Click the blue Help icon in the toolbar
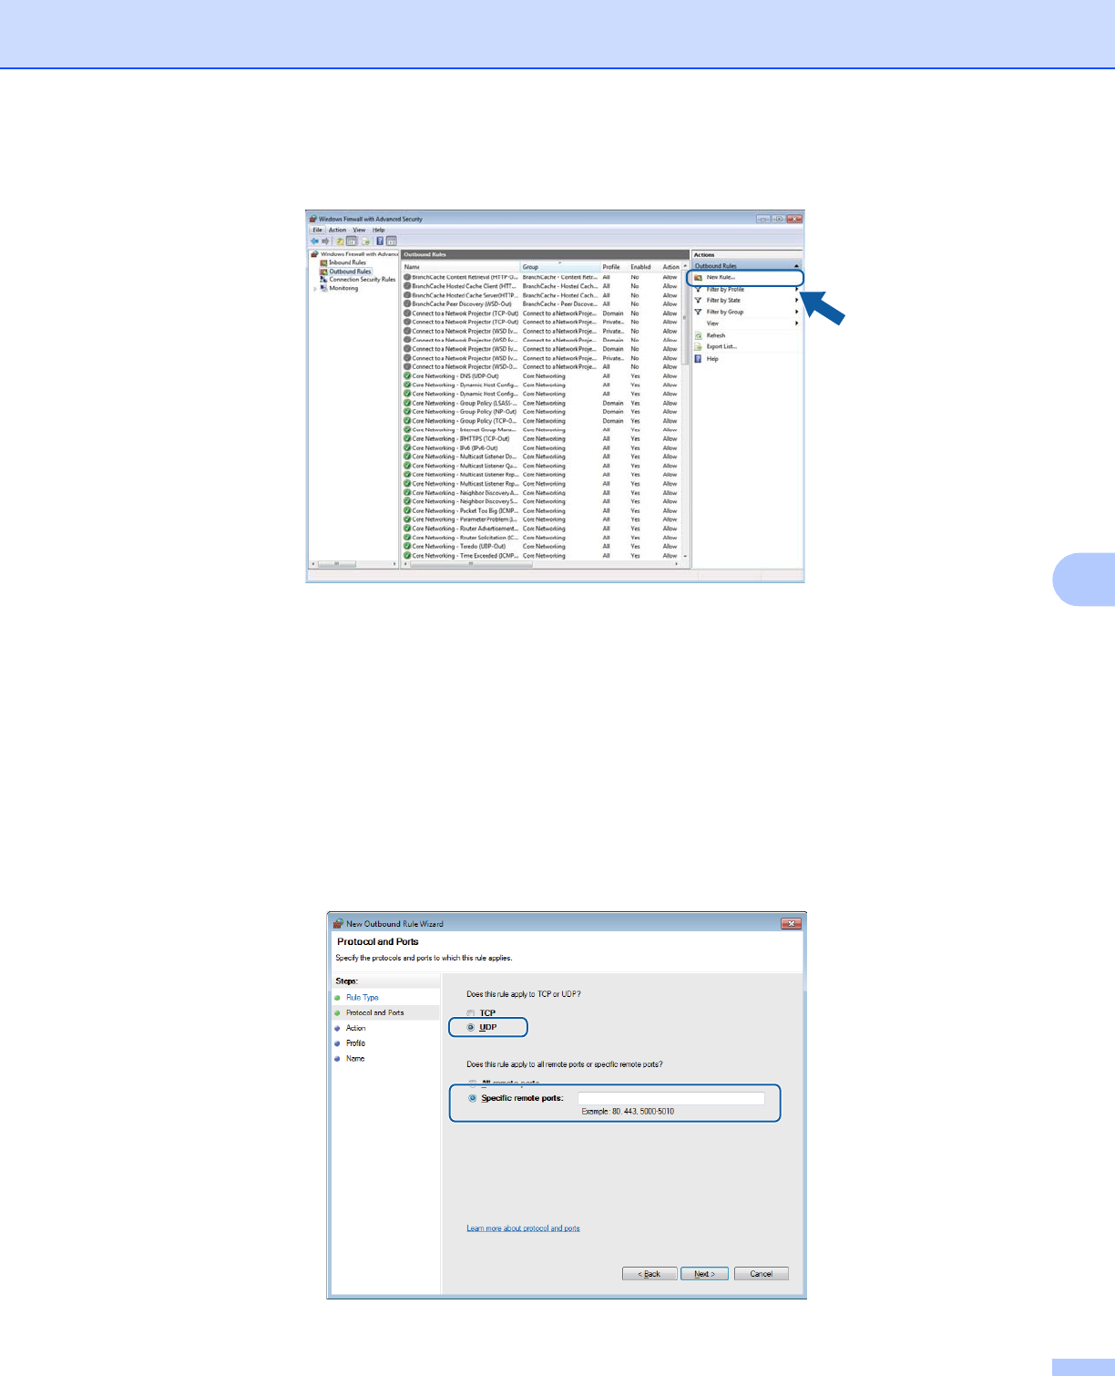Viewport: 1115px width, 1376px height. [380, 241]
